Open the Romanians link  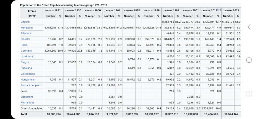[28, 103]
